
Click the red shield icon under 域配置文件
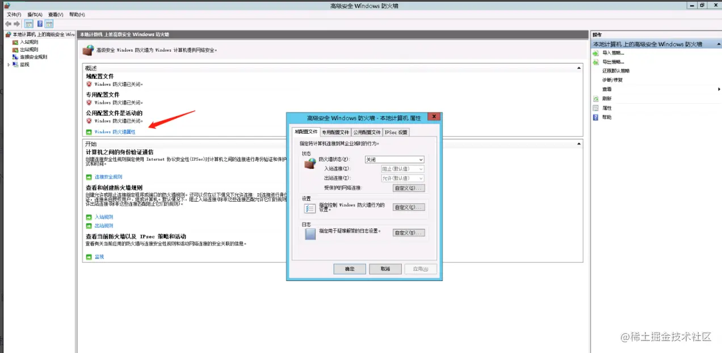coord(89,84)
